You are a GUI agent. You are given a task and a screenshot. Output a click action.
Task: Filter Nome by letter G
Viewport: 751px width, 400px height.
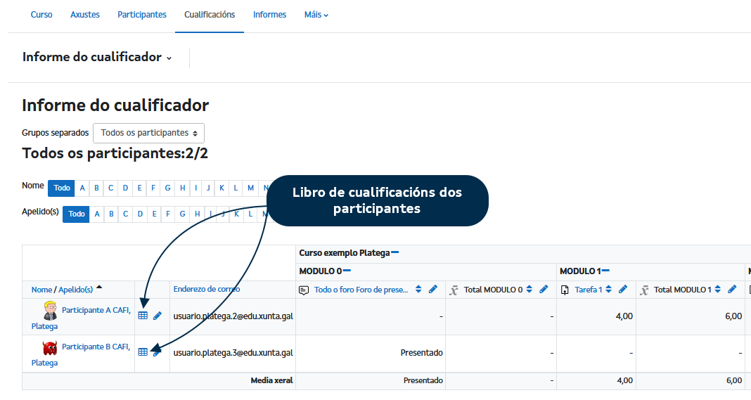point(167,188)
